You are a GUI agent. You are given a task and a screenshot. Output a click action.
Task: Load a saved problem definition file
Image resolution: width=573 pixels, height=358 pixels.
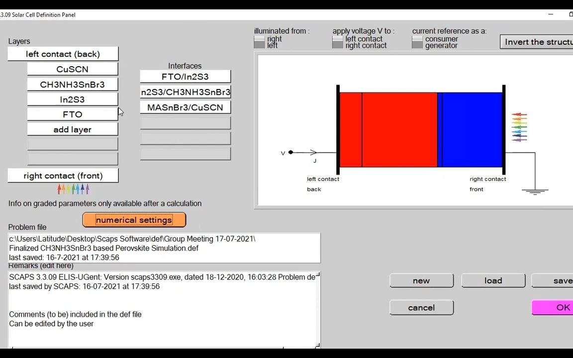[x=493, y=280]
